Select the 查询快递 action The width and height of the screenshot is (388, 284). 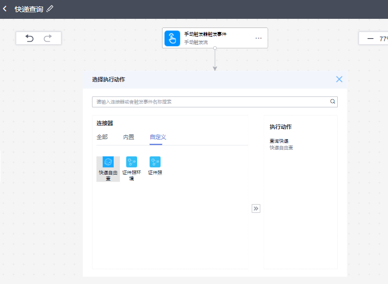(281, 144)
